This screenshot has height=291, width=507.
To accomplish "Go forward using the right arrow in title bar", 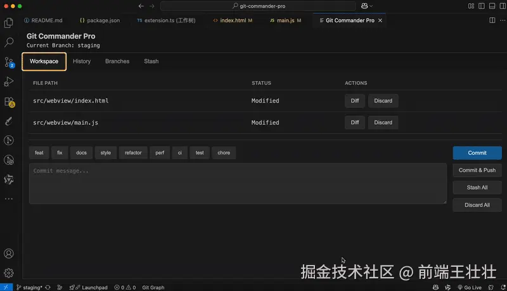I will click(x=152, y=6).
